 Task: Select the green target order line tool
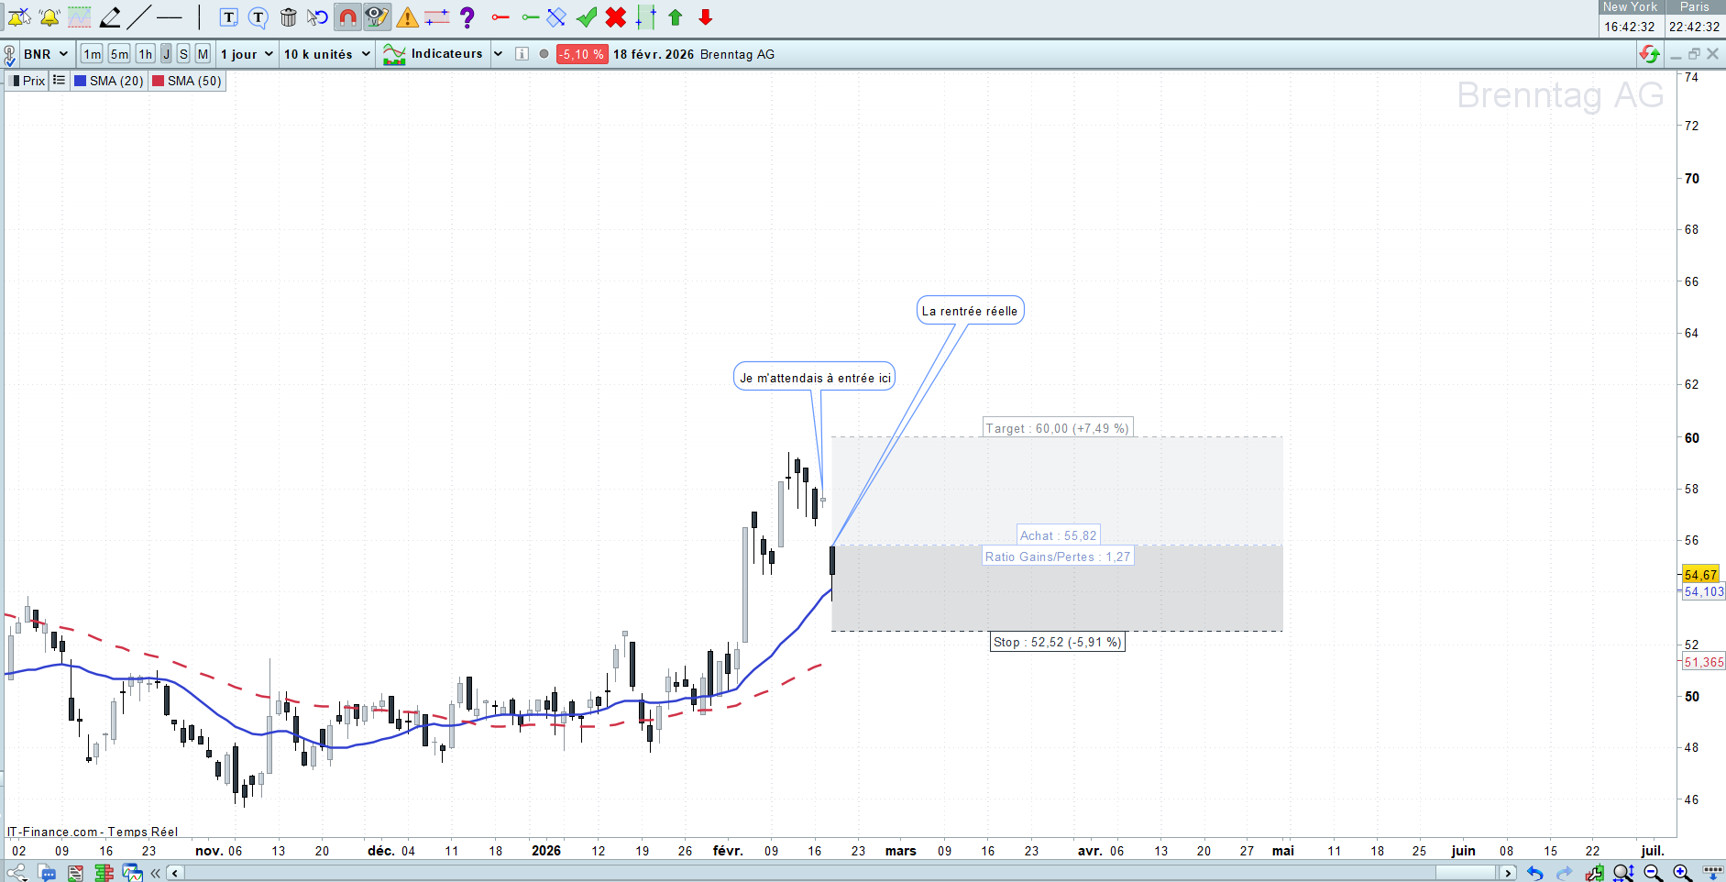[530, 17]
